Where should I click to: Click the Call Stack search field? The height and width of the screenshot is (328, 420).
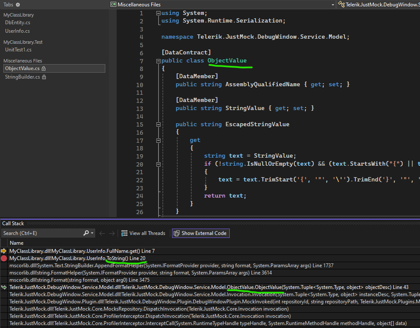coord(42,233)
